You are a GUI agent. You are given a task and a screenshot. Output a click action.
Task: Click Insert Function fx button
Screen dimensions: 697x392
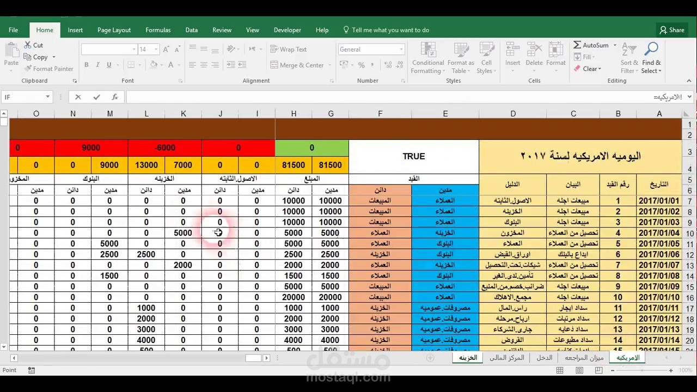pyautogui.click(x=114, y=97)
